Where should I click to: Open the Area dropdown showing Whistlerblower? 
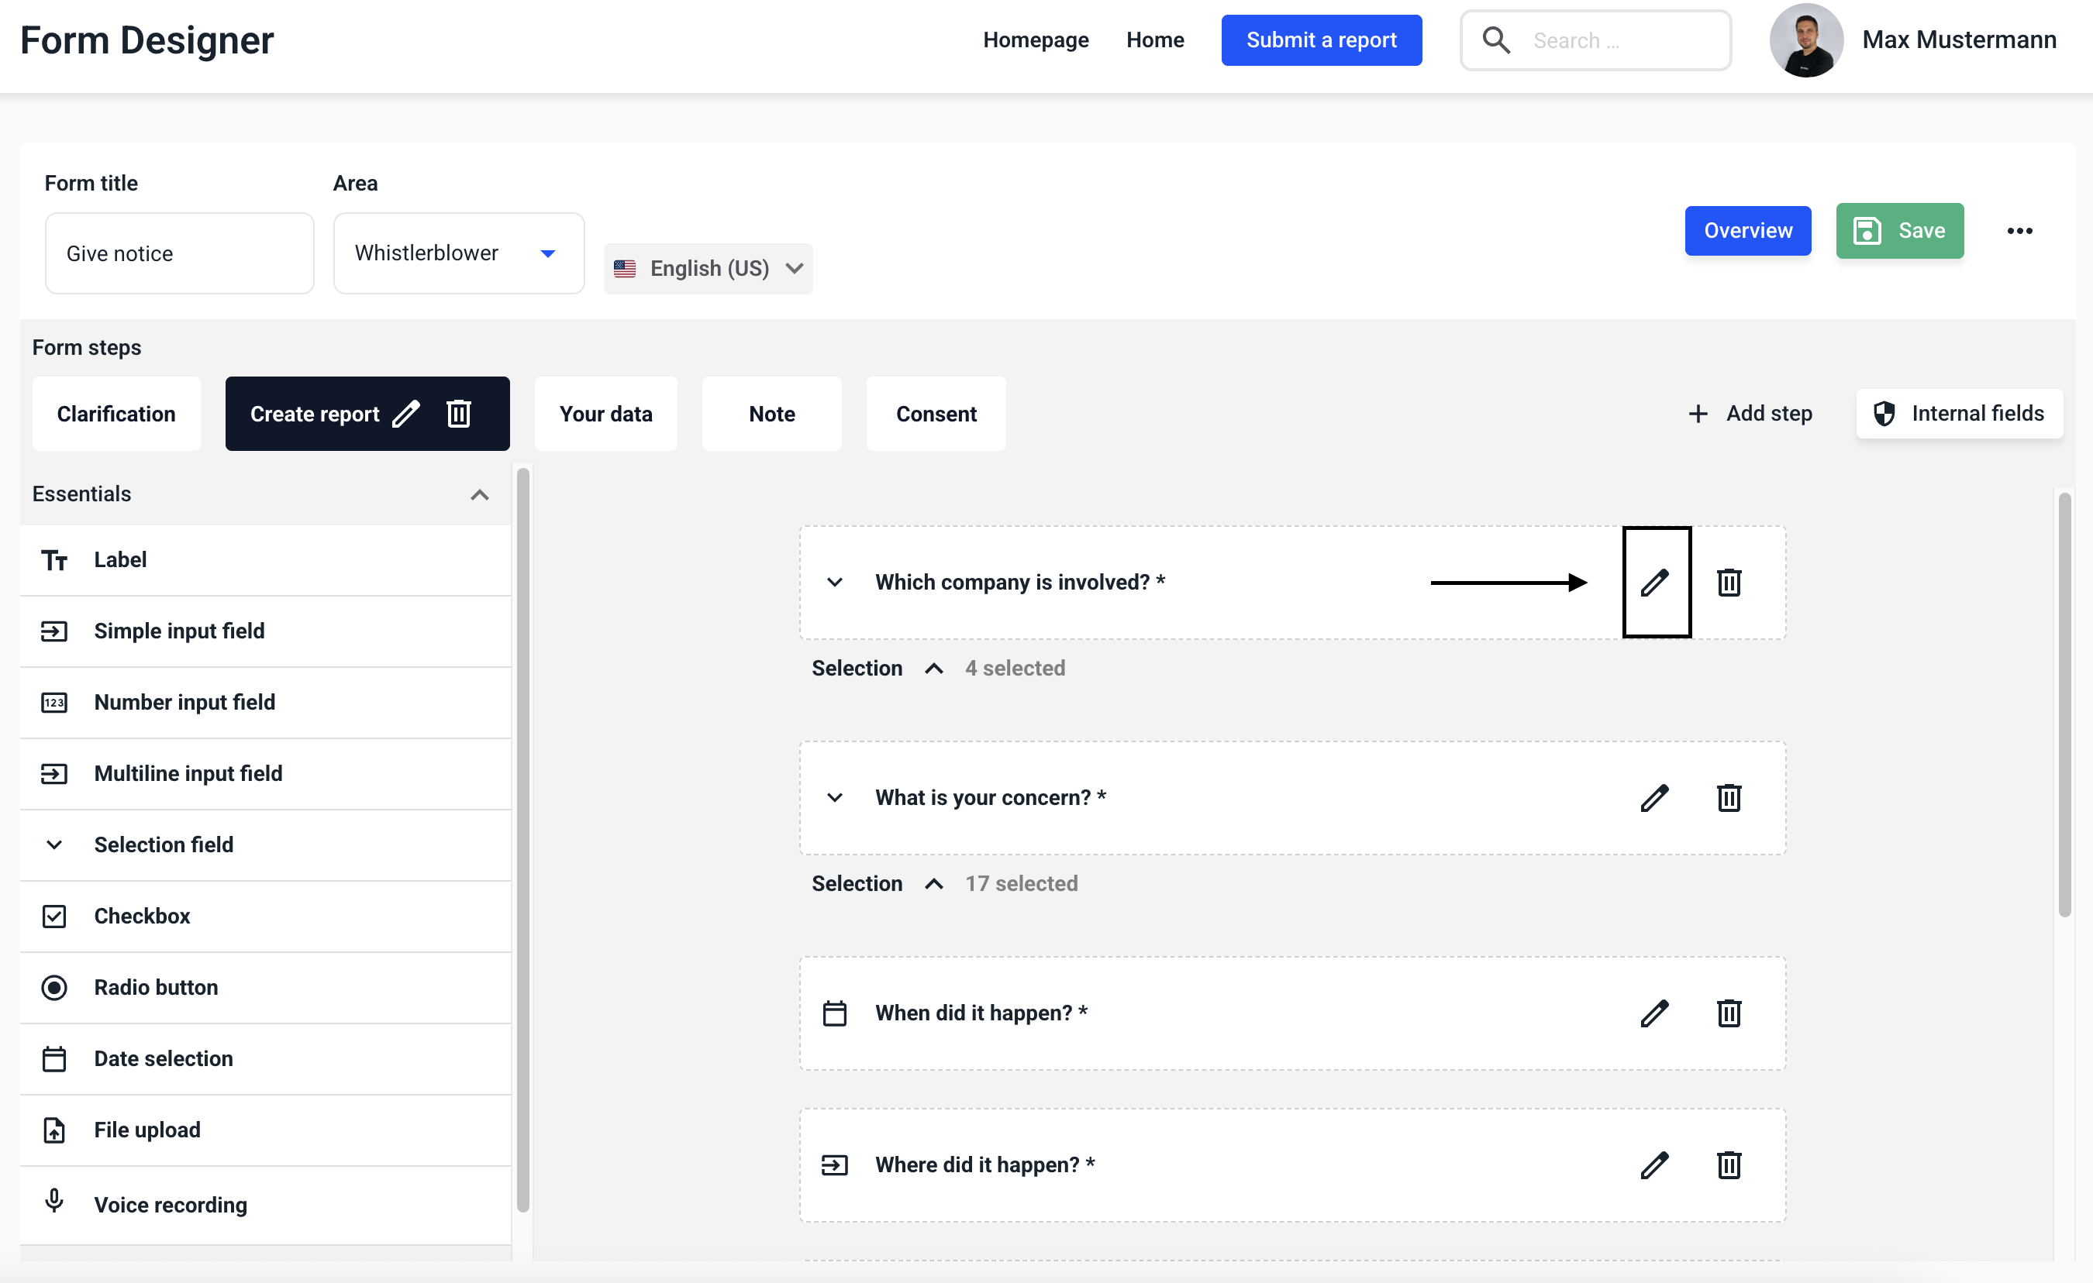point(459,253)
